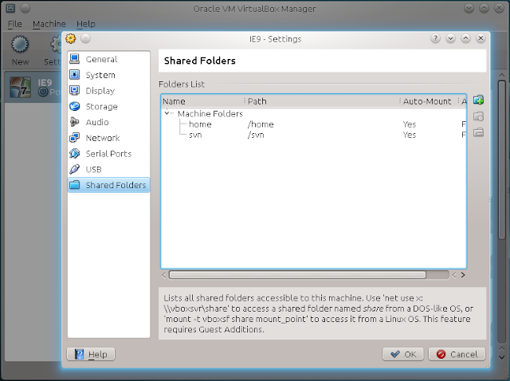Add a new shared folder
The width and height of the screenshot is (510, 381).
(478, 100)
